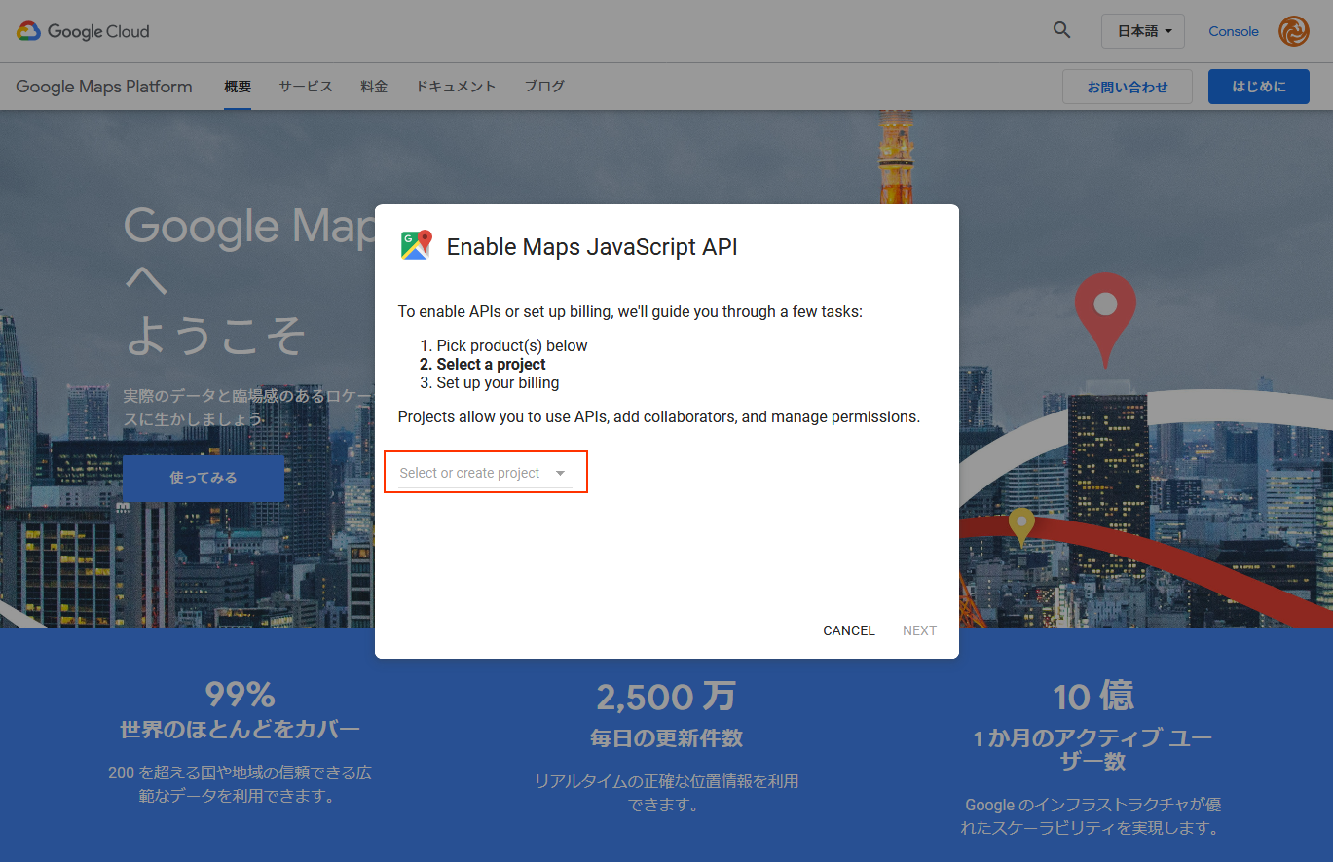Click the Pick product(s) below step
This screenshot has height=862, width=1333.
coord(512,345)
